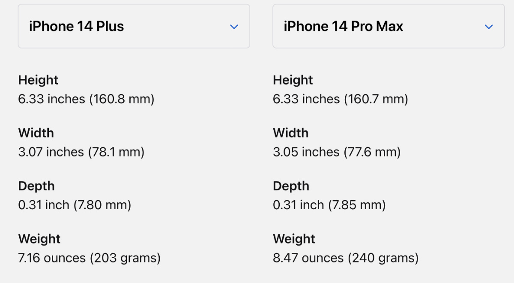Open the iPhone 14 Plus model selector
This screenshot has width=514, height=283.
(x=134, y=27)
